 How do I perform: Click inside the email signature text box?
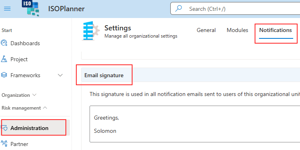coord(195,124)
